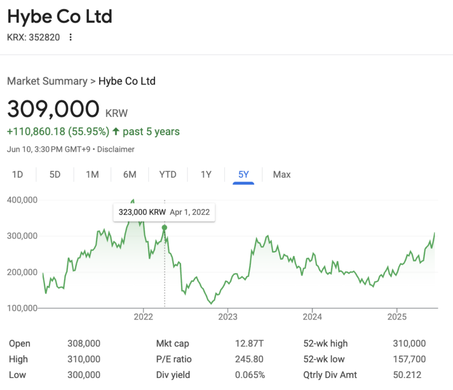View the Max historical chart
Image resolution: width=453 pixels, height=390 pixels.
[281, 174]
